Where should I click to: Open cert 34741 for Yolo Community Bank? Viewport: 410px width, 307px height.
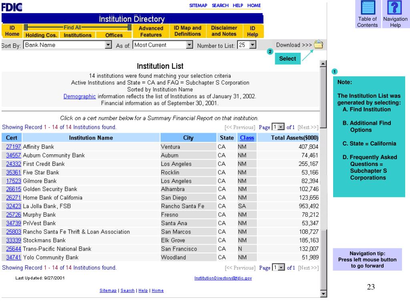point(14,257)
